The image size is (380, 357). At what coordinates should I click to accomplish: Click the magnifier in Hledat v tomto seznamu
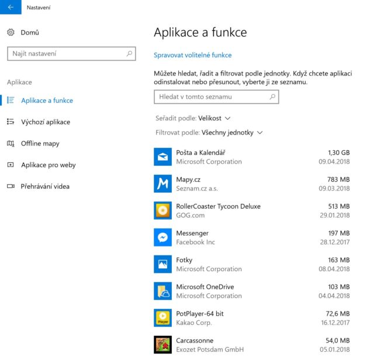(272, 97)
